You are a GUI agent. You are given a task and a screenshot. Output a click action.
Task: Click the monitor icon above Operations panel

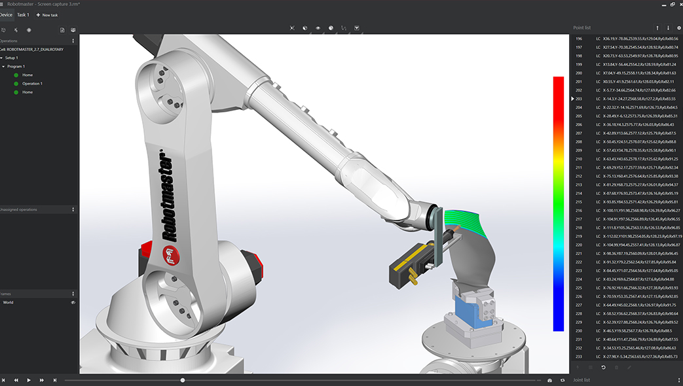(73, 30)
